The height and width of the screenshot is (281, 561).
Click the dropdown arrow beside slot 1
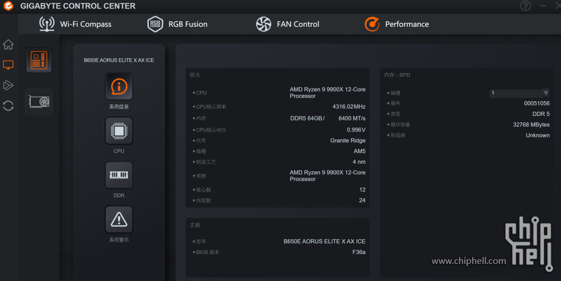click(x=546, y=93)
